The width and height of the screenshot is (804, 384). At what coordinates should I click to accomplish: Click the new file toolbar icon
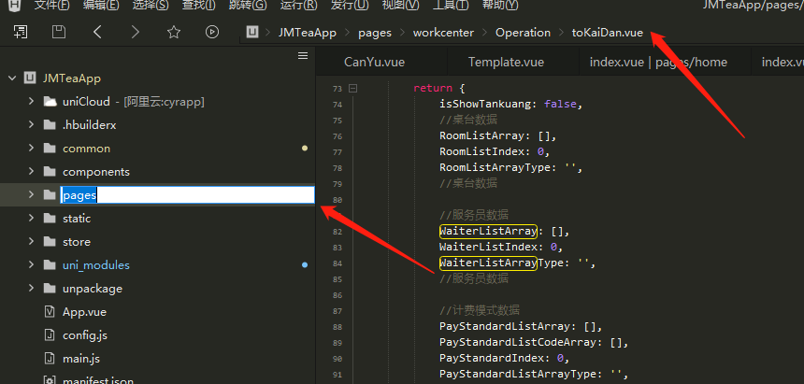point(20,32)
